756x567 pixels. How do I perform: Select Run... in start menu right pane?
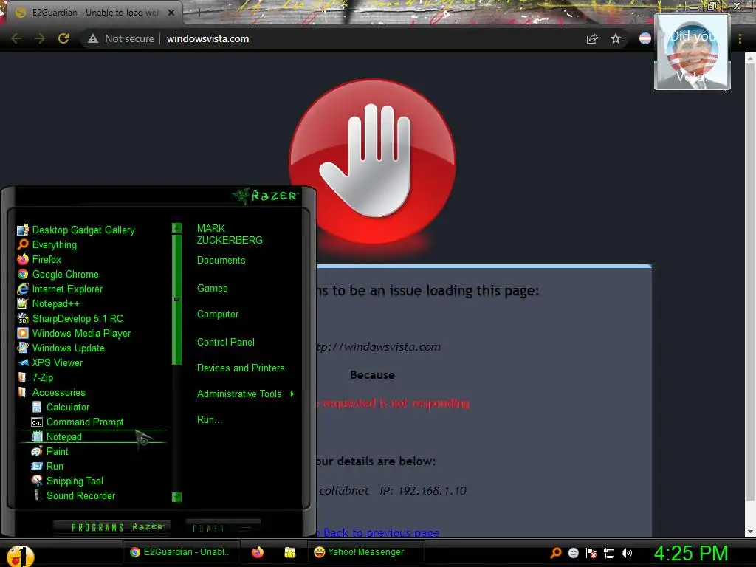pos(209,420)
